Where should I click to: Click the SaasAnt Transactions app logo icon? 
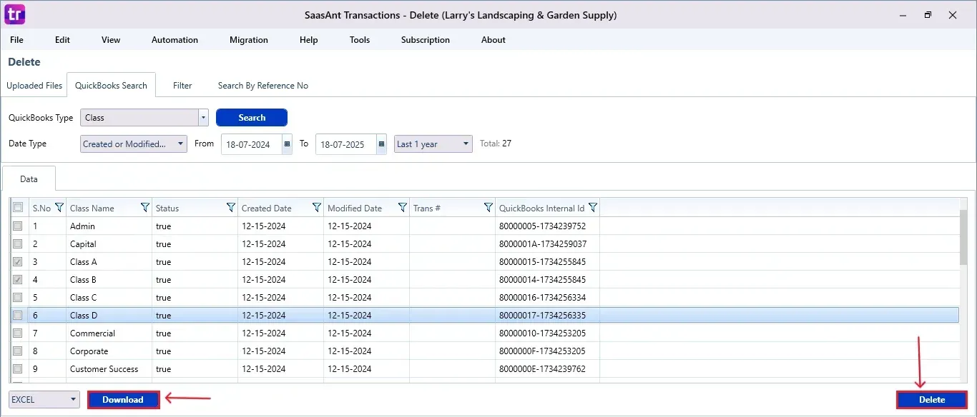(14, 14)
